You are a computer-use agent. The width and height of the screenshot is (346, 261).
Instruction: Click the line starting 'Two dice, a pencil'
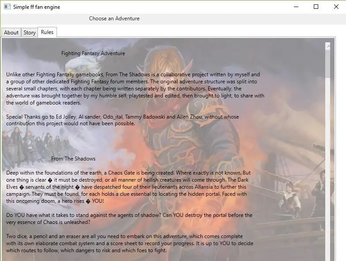[124, 236]
